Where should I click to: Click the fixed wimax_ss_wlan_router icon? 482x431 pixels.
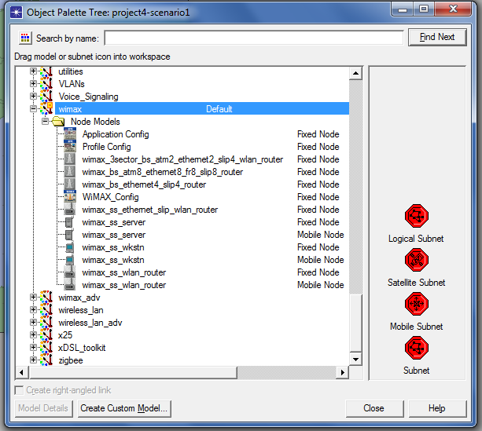click(70, 272)
